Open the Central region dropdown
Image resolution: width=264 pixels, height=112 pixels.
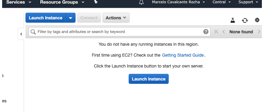click(x=222, y=2)
